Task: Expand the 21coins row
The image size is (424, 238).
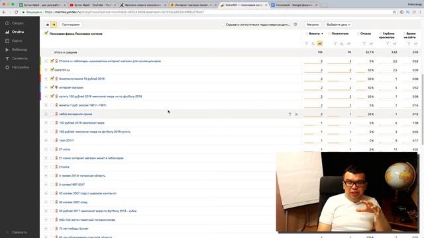Action: pos(46,167)
